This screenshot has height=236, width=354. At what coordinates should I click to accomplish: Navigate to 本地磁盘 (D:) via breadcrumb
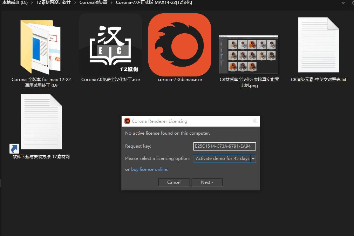click(x=14, y=2)
